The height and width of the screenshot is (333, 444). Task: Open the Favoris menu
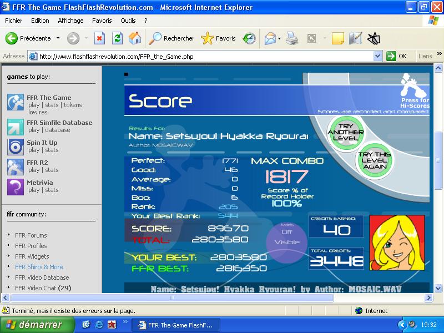pos(102,21)
